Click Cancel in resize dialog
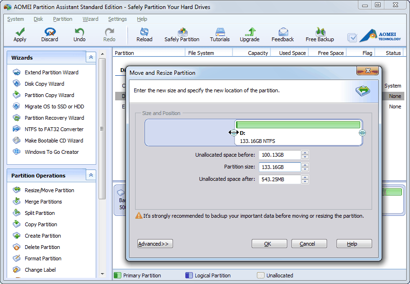 pos(309,244)
